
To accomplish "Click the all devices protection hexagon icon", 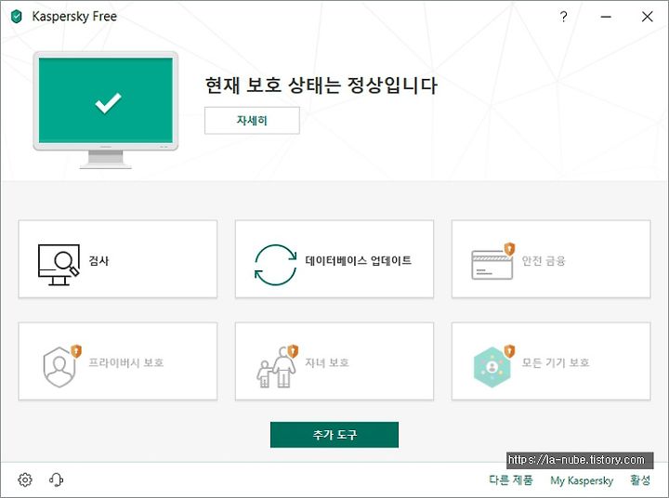I will tap(494, 366).
